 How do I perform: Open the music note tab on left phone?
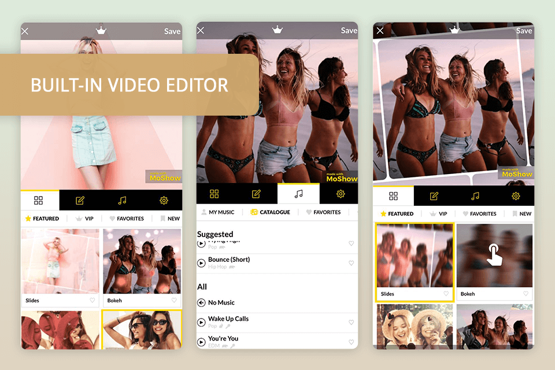click(x=122, y=201)
